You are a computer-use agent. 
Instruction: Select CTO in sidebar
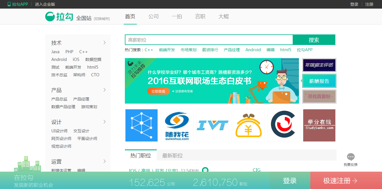[95, 75]
